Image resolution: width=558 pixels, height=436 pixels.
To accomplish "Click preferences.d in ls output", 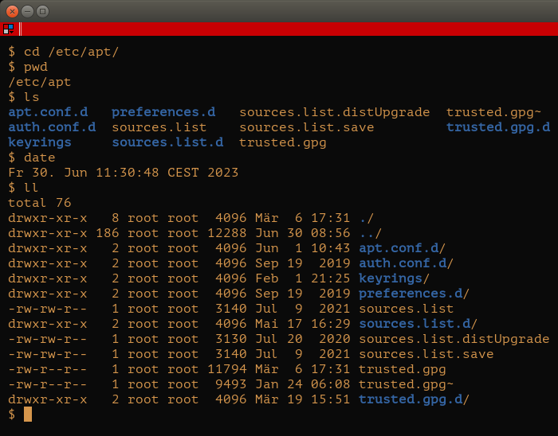I will (163, 112).
